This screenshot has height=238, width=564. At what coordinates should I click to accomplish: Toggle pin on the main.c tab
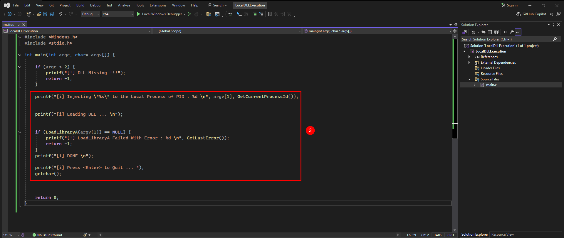click(19, 25)
